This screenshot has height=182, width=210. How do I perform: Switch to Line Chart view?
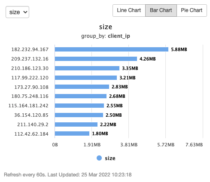tap(129, 10)
